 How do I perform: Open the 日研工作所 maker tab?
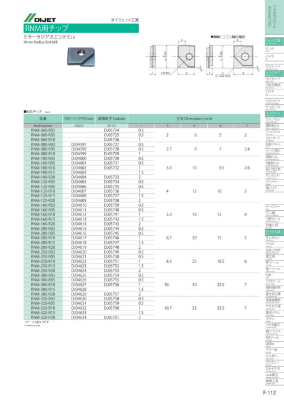point(275,251)
